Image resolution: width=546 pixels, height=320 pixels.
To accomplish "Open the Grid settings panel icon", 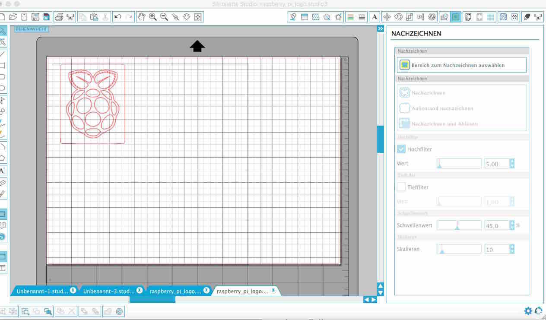I will [x=491, y=17].
